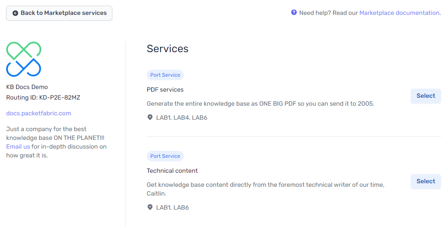This screenshot has width=448, height=228.
Task: Click the location pin for PDF services
Action: 150,118
